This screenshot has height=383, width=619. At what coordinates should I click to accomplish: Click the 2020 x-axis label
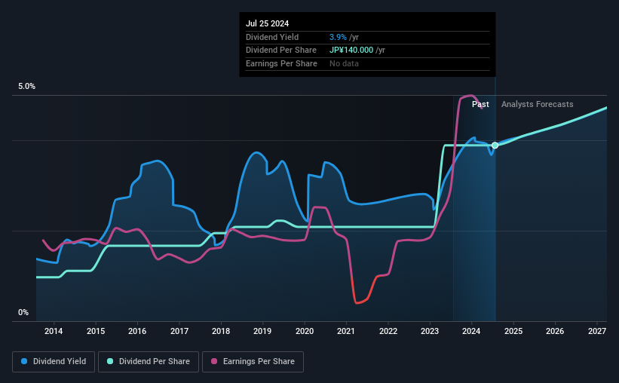pos(305,331)
